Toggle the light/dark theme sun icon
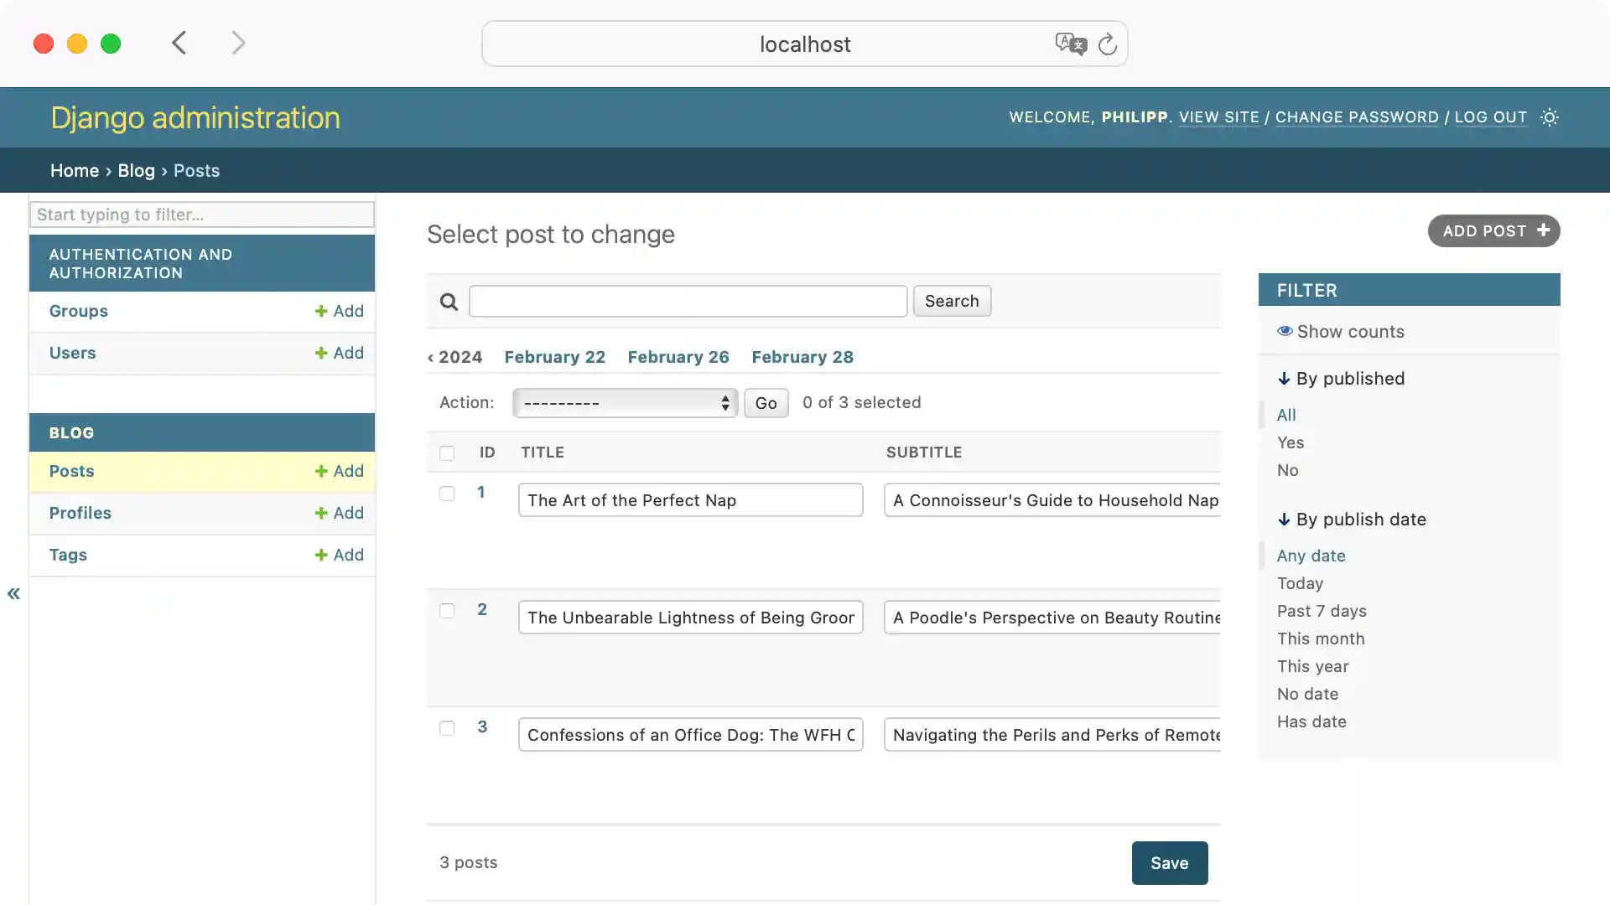The width and height of the screenshot is (1610, 905). pyautogui.click(x=1550, y=117)
